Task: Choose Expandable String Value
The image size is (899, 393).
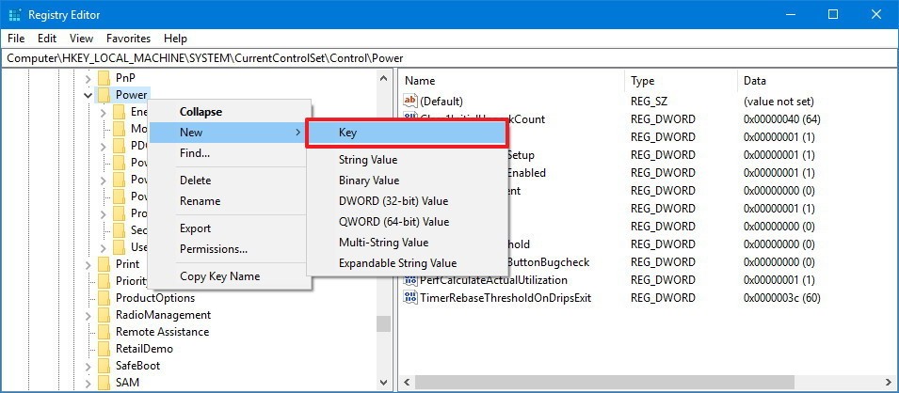Action: (x=407, y=263)
